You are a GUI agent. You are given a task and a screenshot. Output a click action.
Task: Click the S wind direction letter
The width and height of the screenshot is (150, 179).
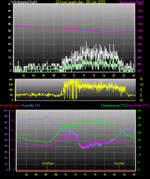[x=141, y=90]
